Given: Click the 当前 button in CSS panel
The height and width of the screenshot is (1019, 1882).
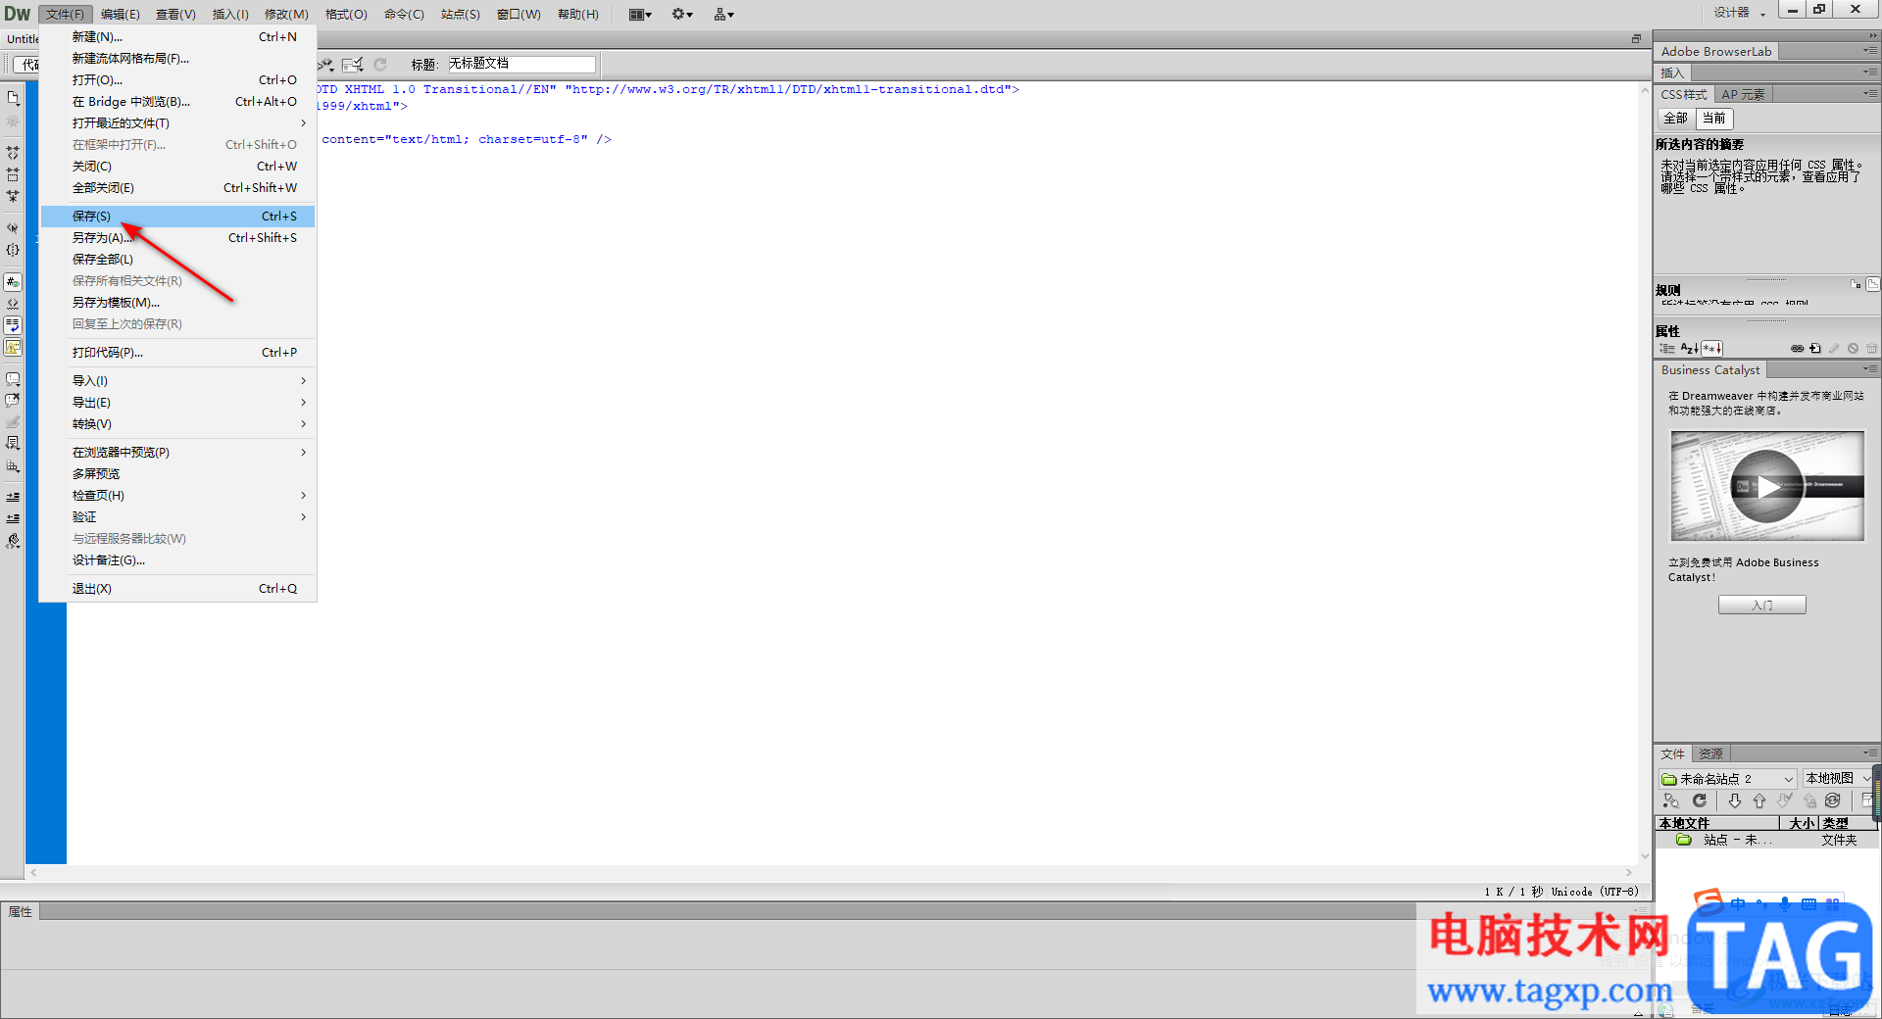Looking at the screenshot, I should tap(1713, 118).
